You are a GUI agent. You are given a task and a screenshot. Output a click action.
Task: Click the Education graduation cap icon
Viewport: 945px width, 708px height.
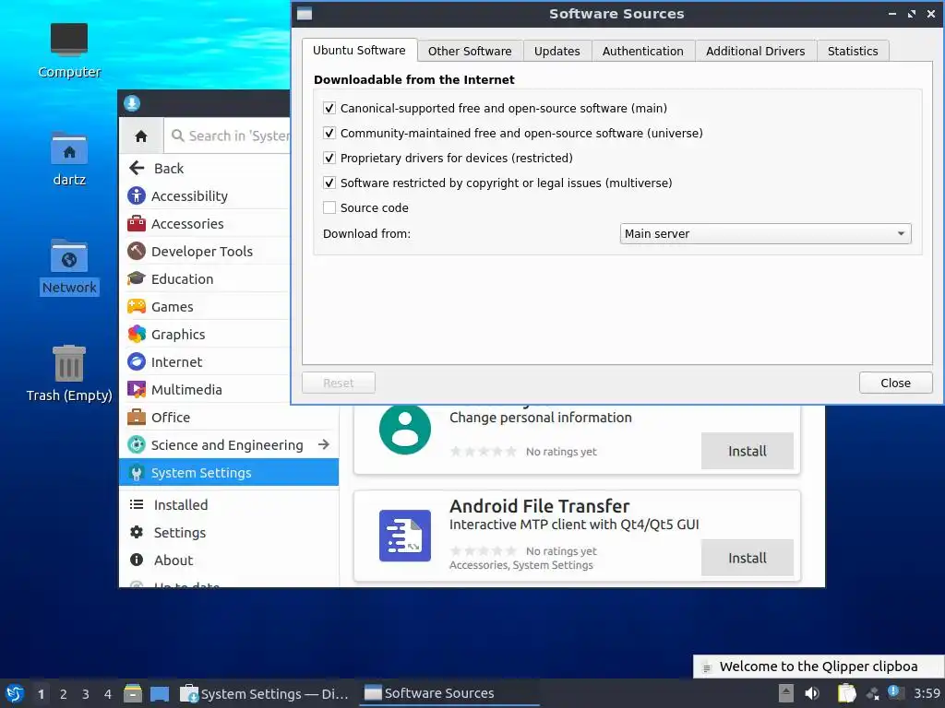[x=137, y=278]
